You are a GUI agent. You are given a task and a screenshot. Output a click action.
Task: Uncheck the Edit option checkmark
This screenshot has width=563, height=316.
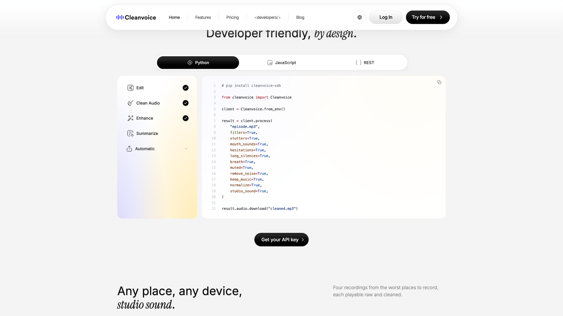pyautogui.click(x=186, y=88)
